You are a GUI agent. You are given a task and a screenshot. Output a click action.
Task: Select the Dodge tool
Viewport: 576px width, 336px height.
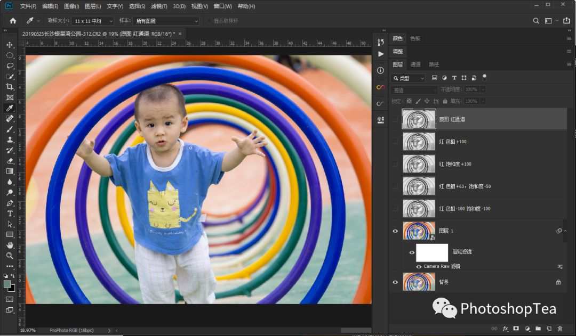pos(10,193)
